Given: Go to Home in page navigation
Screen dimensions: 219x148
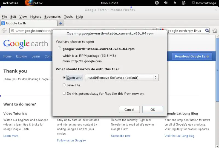Looking at the screenshot, I should (7, 56).
